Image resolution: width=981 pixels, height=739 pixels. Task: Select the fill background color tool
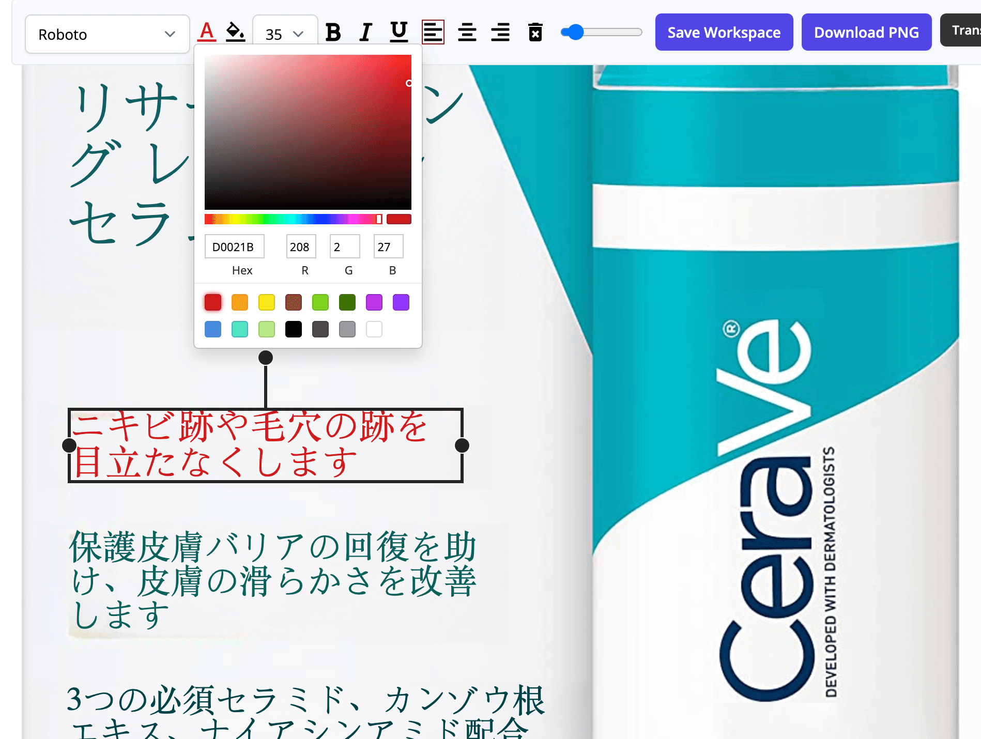point(235,32)
